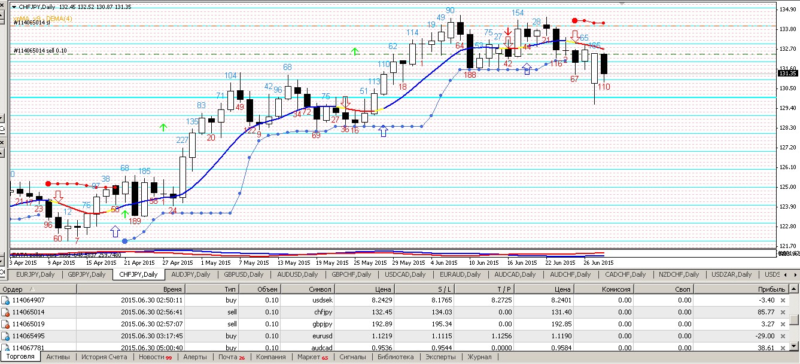This screenshot has height=364, width=800.
Task: Select AUDCHF,Daily chart tab
Action: click(x=570, y=274)
